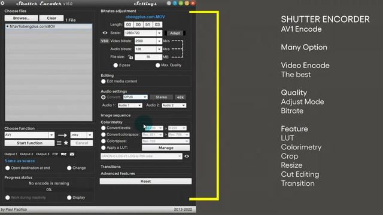The width and height of the screenshot is (383, 215).
Task: Click the Stereo audio channel button
Action: click(x=162, y=97)
